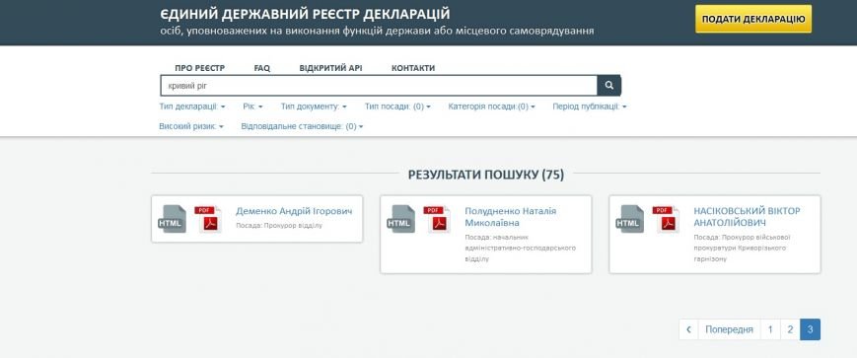
Task: Open the ПРО РЕЄСТР menu item
Action: [200, 68]
